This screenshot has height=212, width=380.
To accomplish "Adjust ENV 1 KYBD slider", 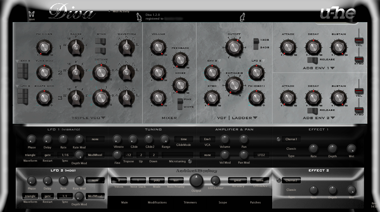I will 359,59.
